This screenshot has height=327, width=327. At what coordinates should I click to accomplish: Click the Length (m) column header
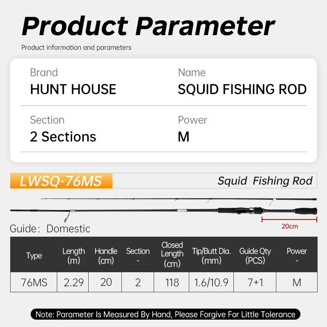click(x=74, y=255)
